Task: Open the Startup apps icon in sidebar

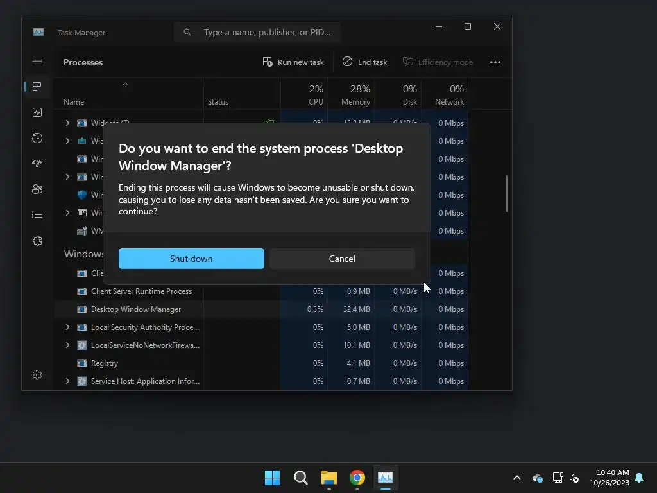Action: point(37,164)
